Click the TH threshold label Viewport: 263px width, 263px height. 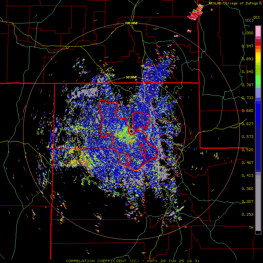(x=251, y=227)
